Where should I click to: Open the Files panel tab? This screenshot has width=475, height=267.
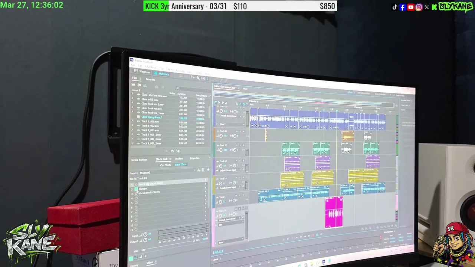[x=134, y=78]
